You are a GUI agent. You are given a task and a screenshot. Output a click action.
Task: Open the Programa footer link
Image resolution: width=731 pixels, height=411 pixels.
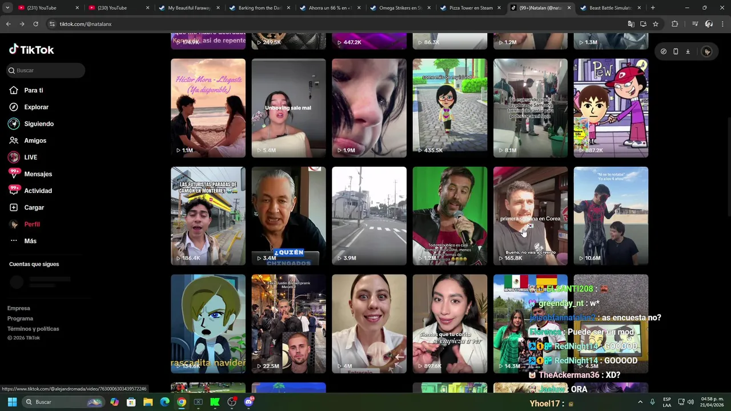20,319
